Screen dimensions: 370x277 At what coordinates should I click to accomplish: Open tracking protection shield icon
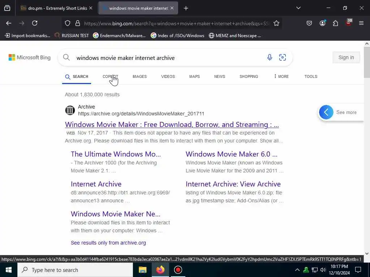pos(68,23)
